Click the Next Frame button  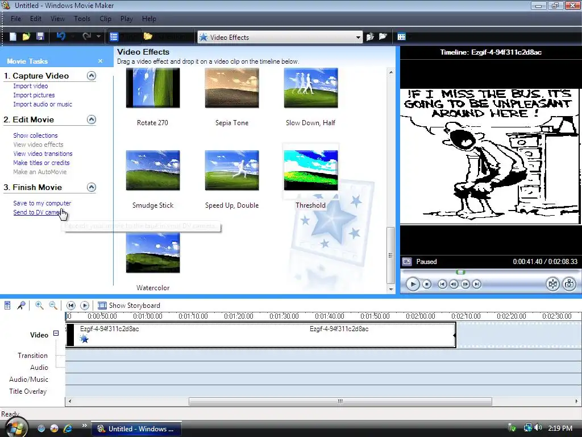465,285
